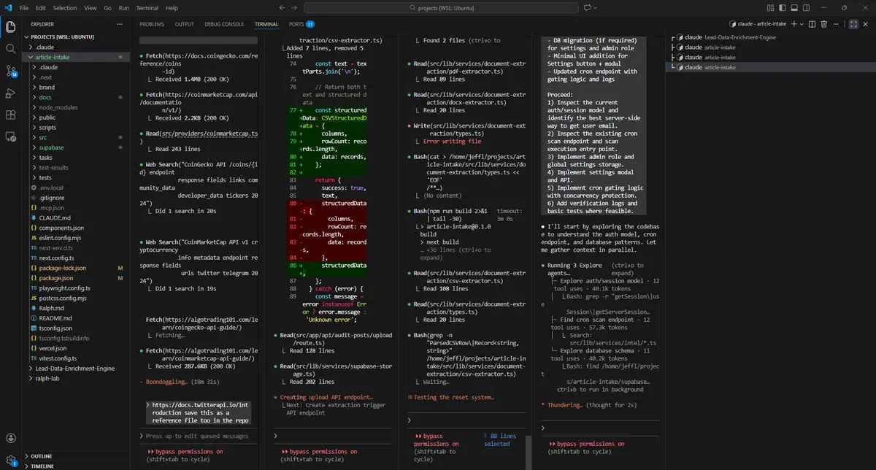Click the docs.twitterapi.io queued message

point(199,412)
